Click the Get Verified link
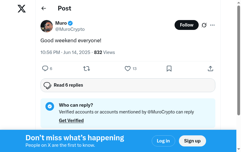Image resolution: width=241 pixels, height=152 pixels. [71, 121]
